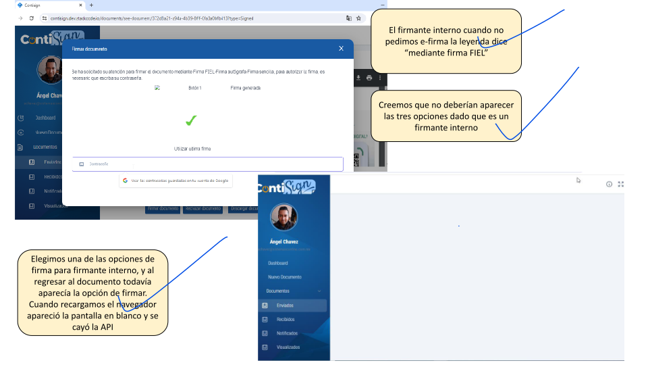Click the fullscreen icon on blank page
648x365 pixels.
point(621,184)
